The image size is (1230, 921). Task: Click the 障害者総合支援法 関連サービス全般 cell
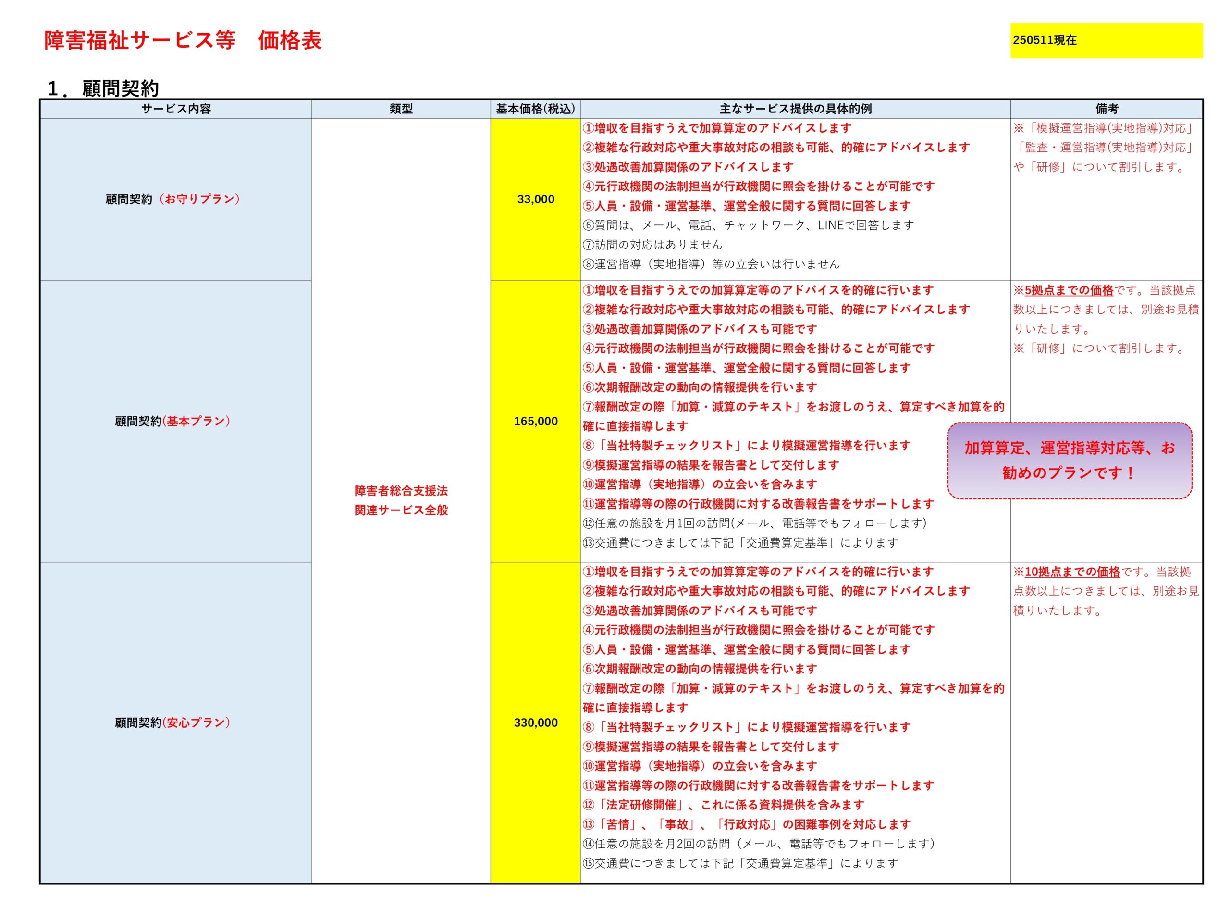point(401,500)
